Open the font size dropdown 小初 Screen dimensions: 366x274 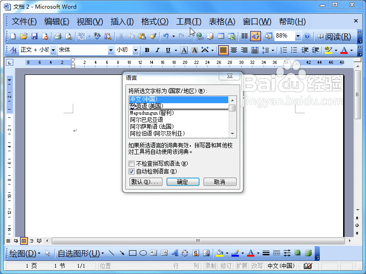(x=135, y=50)
